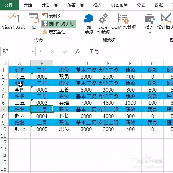Open the Insert Function fx button
Viewport: 173px width, 173px height.
[78, 52]
